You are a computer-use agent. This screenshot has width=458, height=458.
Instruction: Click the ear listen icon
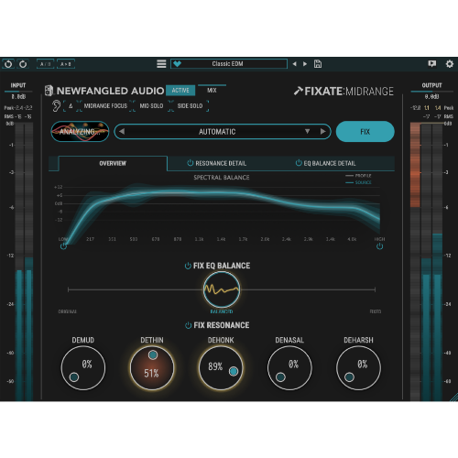[x=56, y=106]
